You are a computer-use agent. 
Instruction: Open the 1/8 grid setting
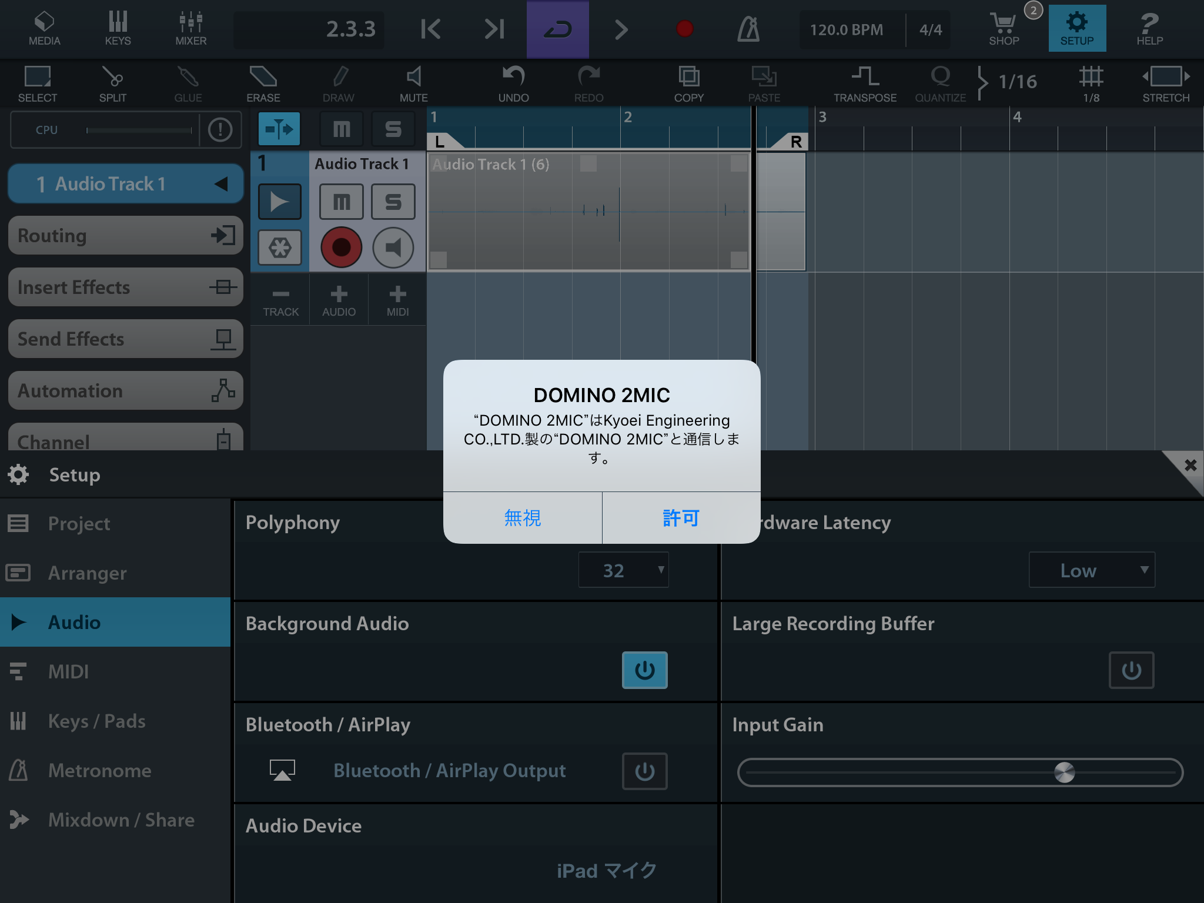[x=1091, y=83]
